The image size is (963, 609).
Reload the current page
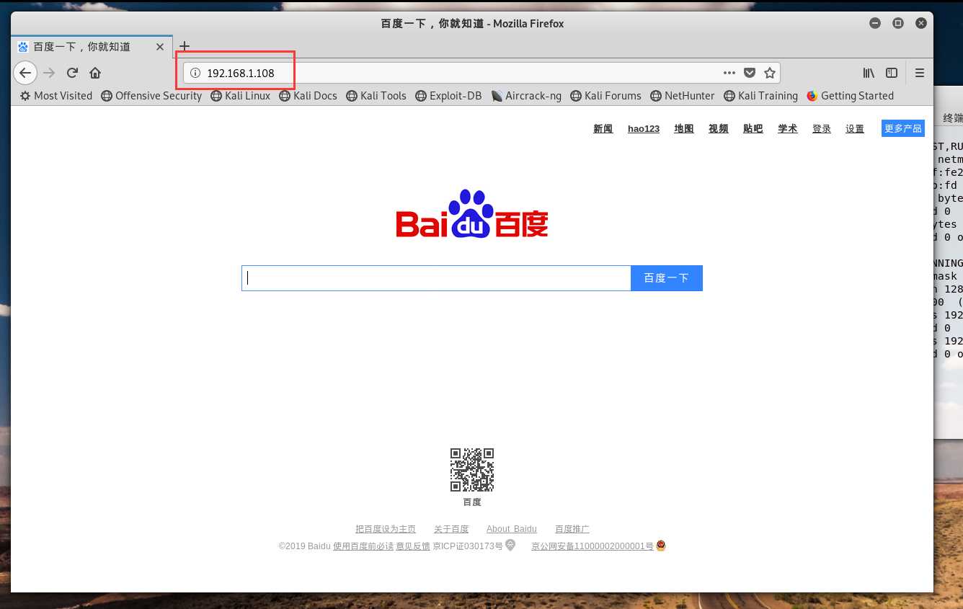[x=72, y=73]
